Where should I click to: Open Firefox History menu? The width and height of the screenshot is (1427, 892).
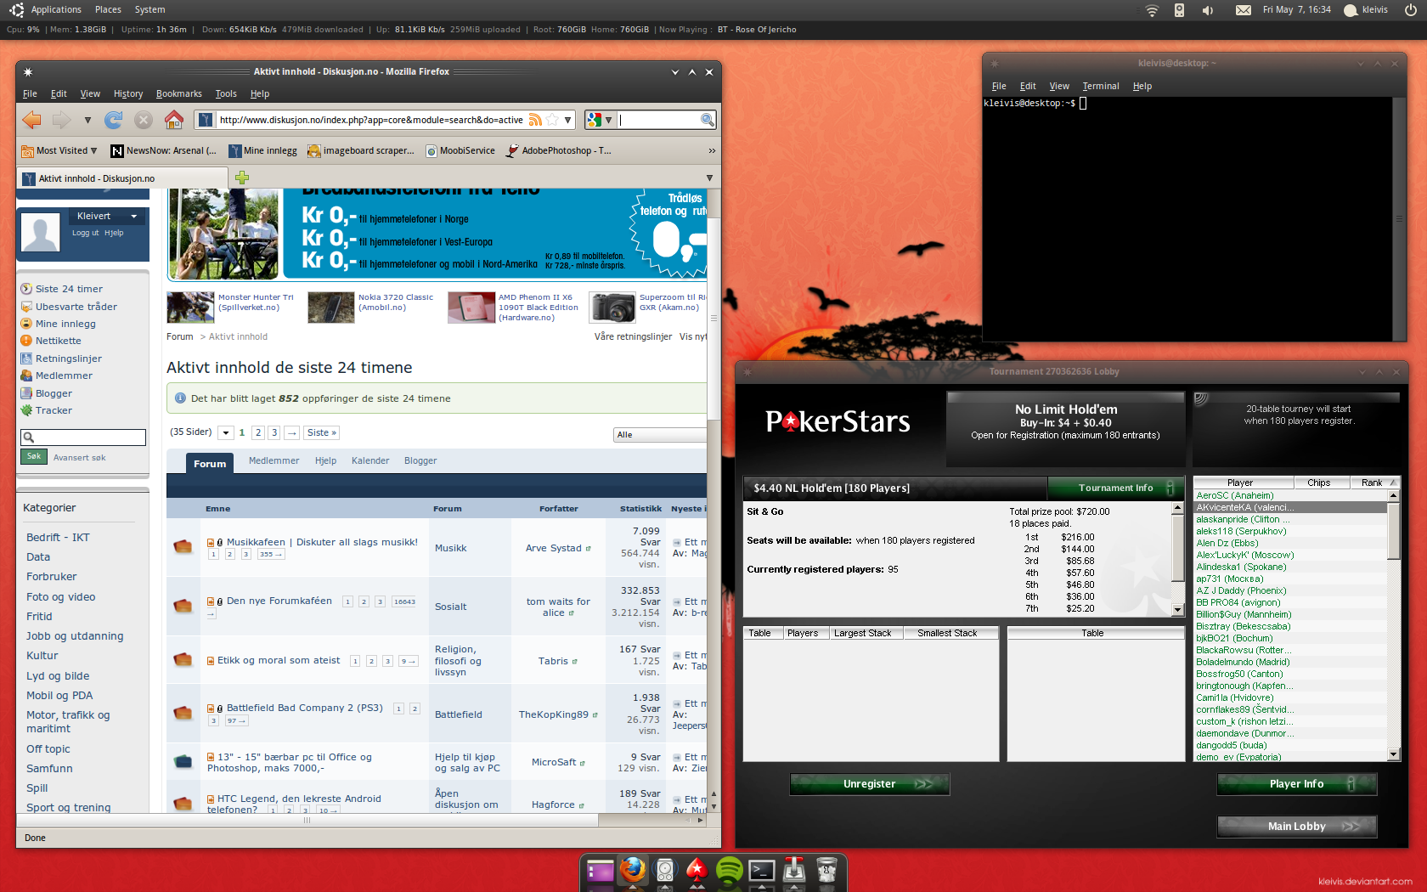128,93
